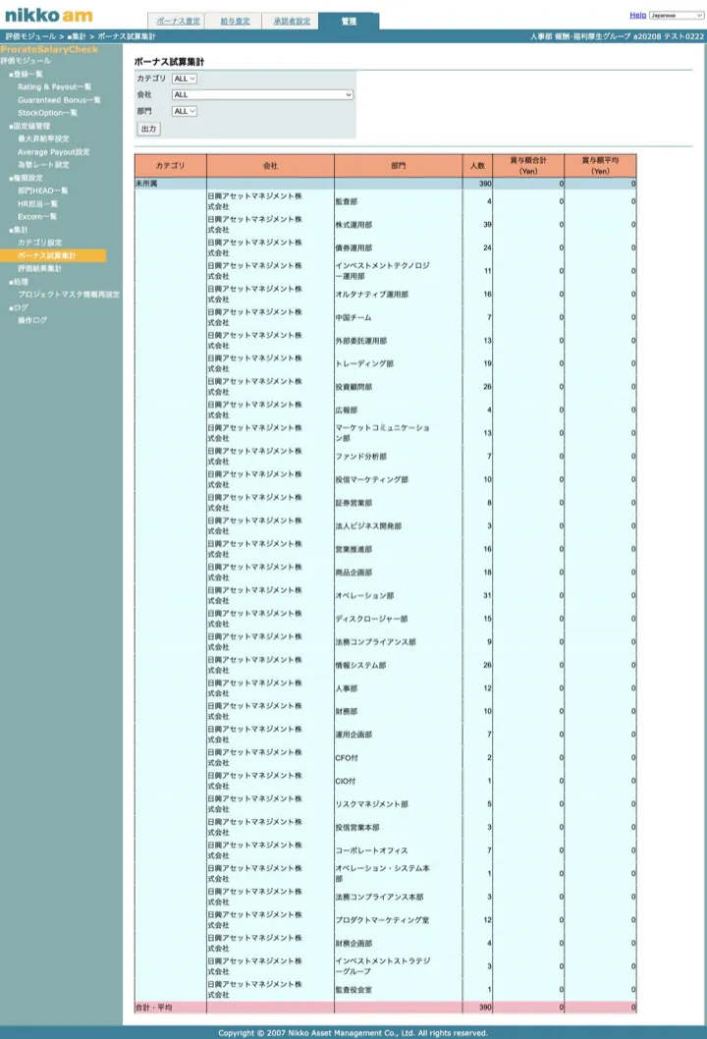The width and height of the screenshot is (707, 1039).
Task: Open the ボーナス査定 tab
Action: 177,22
